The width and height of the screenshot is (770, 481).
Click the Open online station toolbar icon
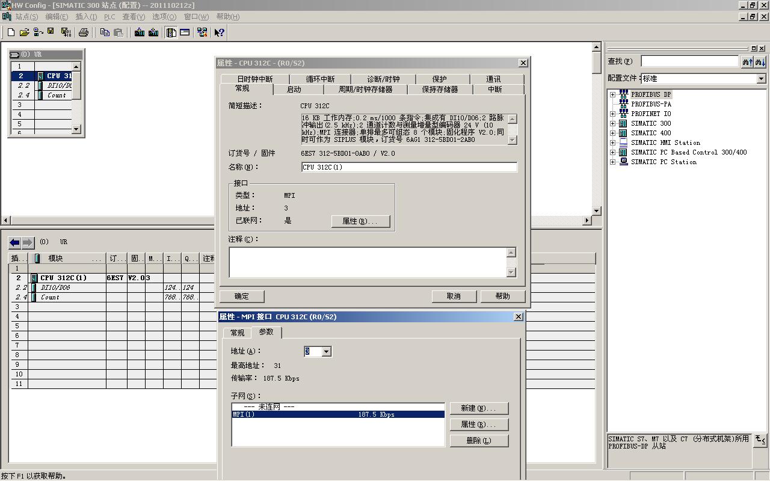(x=38, y=32)
